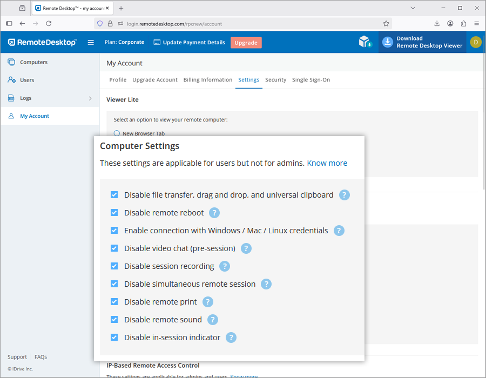Open help for Disable remote reboot
Screen dimensions: 486x378
[x=214, y=213]
